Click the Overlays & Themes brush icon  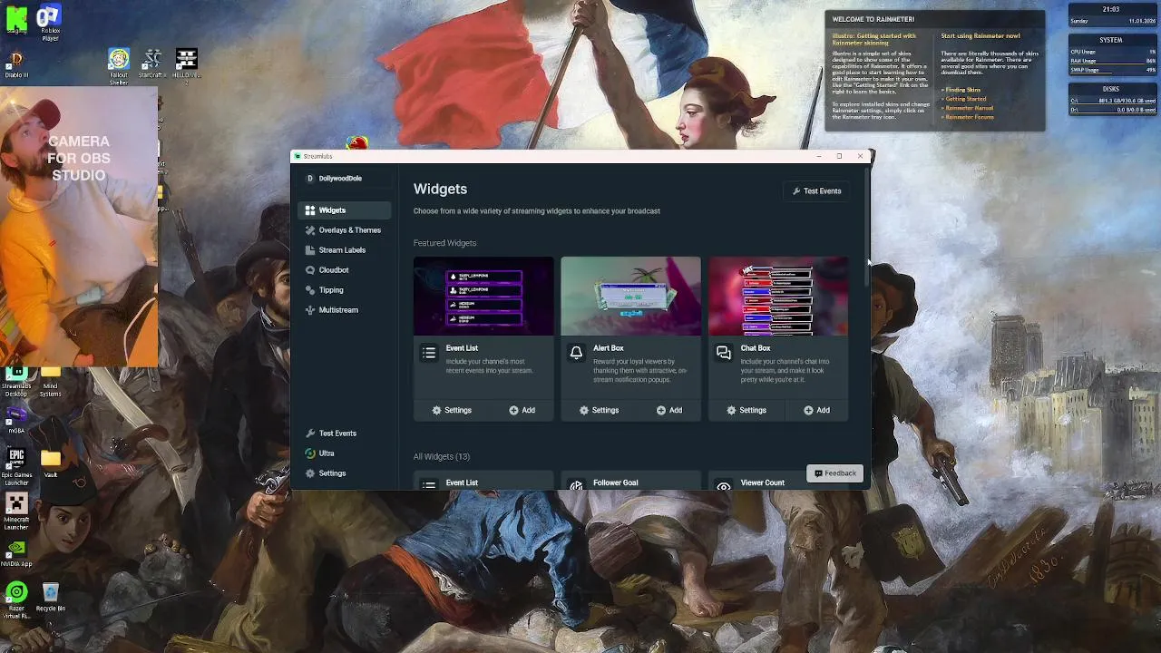tap(310, 230)
